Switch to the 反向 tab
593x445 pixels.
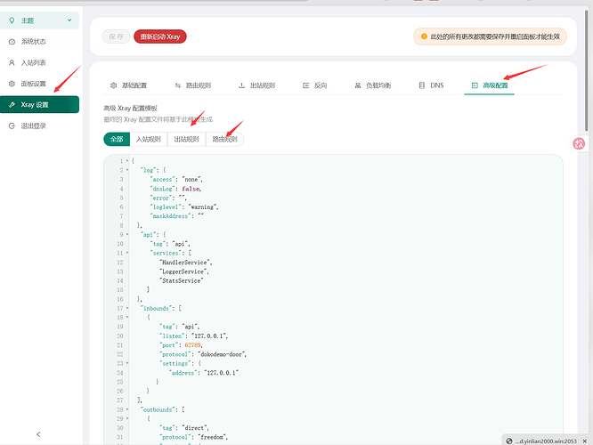pyautogui.click(x=315, y=85)
